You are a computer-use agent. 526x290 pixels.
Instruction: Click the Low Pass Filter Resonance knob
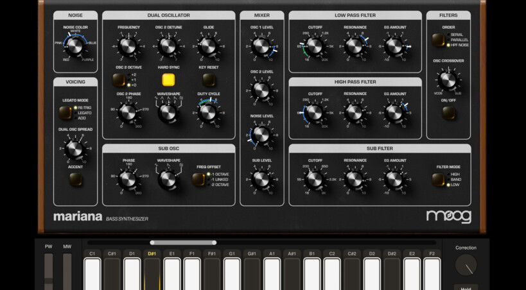(355, 46)
